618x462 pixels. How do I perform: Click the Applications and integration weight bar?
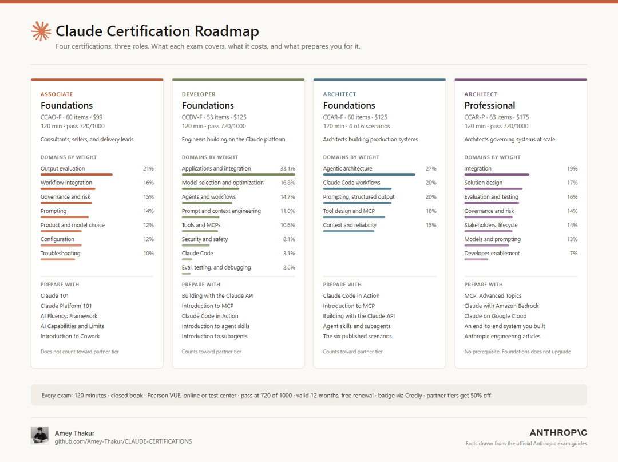[239, 175]
